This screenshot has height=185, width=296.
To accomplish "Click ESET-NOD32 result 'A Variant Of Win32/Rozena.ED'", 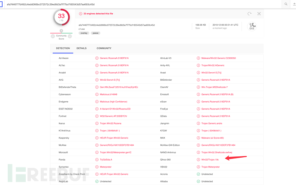I will pos(115,109).
